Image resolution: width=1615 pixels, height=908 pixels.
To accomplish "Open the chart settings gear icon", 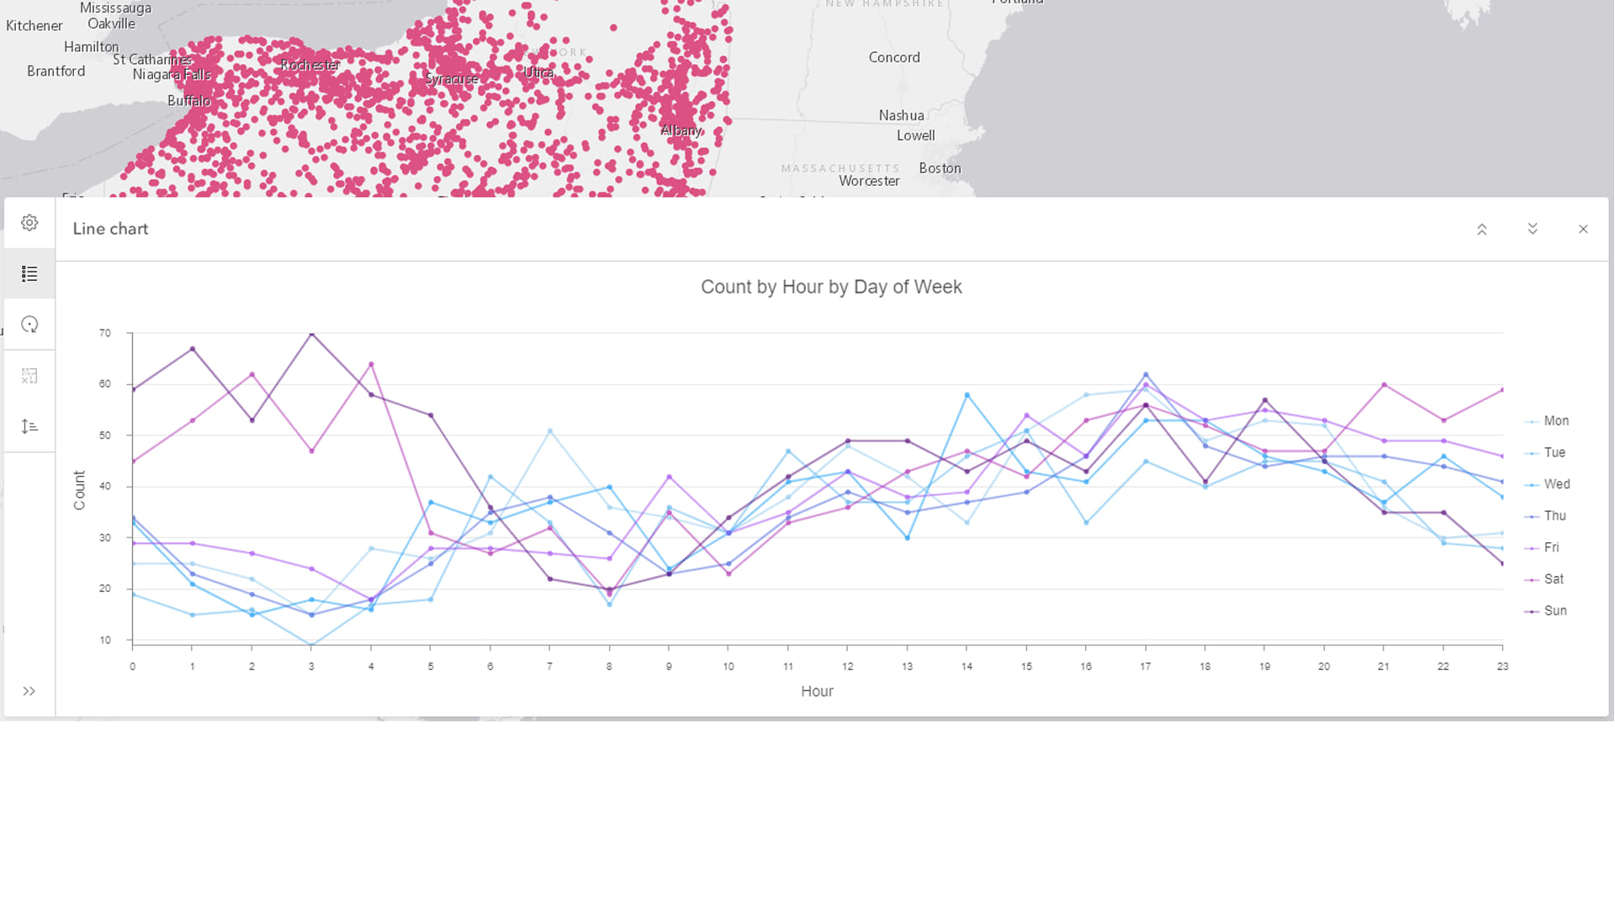I will coord(29,223).
